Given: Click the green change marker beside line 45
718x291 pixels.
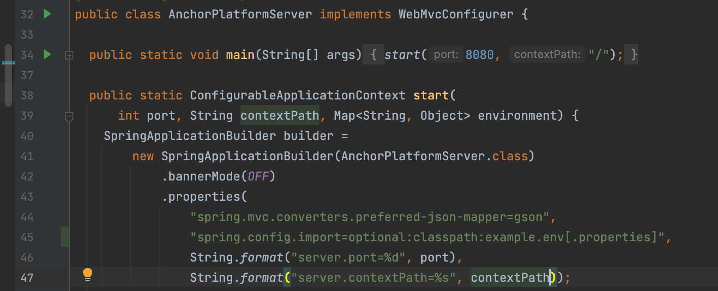Looking at the screenshot, I should (x=65, y=237).
